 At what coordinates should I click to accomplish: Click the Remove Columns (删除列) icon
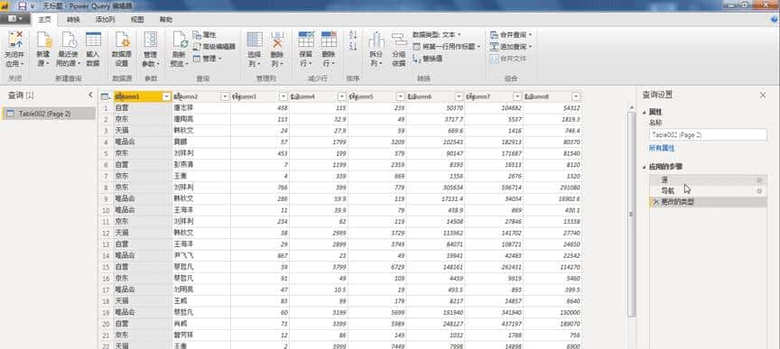tap(277, 41)
